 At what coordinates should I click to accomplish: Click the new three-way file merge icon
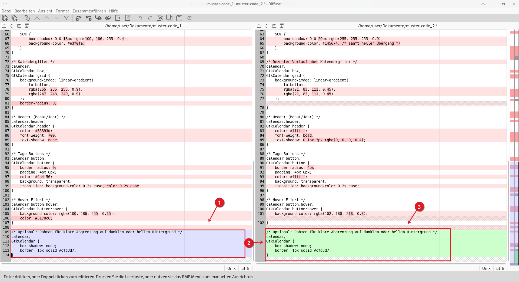pos(15,18)
